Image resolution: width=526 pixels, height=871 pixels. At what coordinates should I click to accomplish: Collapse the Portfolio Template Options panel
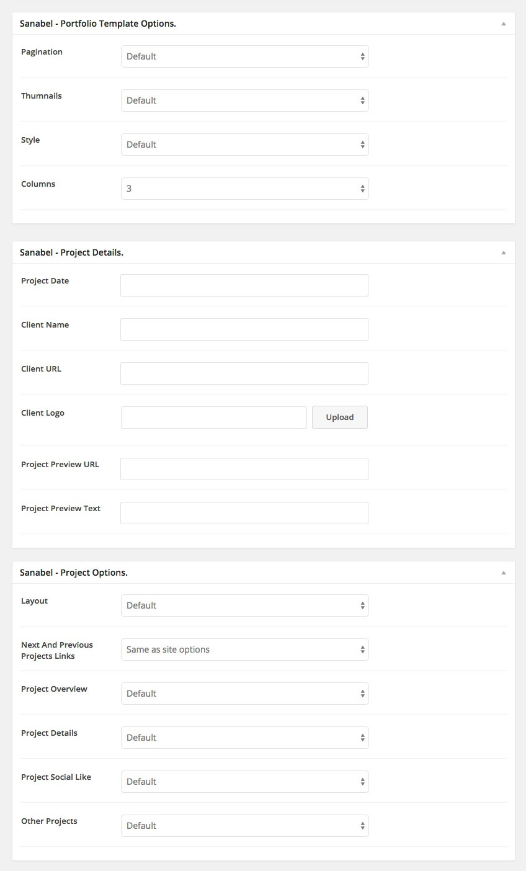click(503, 24)
